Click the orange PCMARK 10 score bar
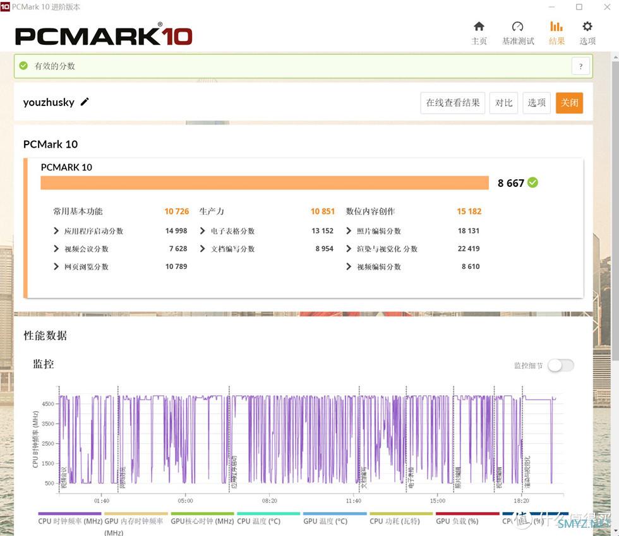This screenshot has width=619, height=536. pyautogui.click(x=265, y=182)
